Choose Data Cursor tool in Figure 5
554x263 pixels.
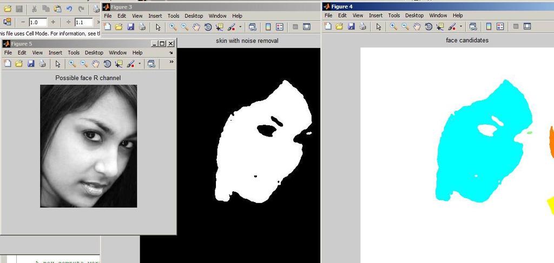tap(119, 64)
